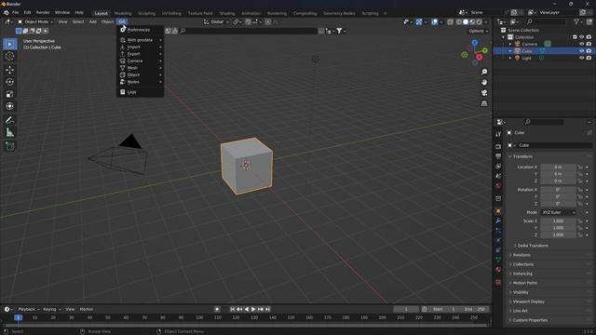Open the World properties tab icon
Screen dimensions: 596x335
(498, 186)
